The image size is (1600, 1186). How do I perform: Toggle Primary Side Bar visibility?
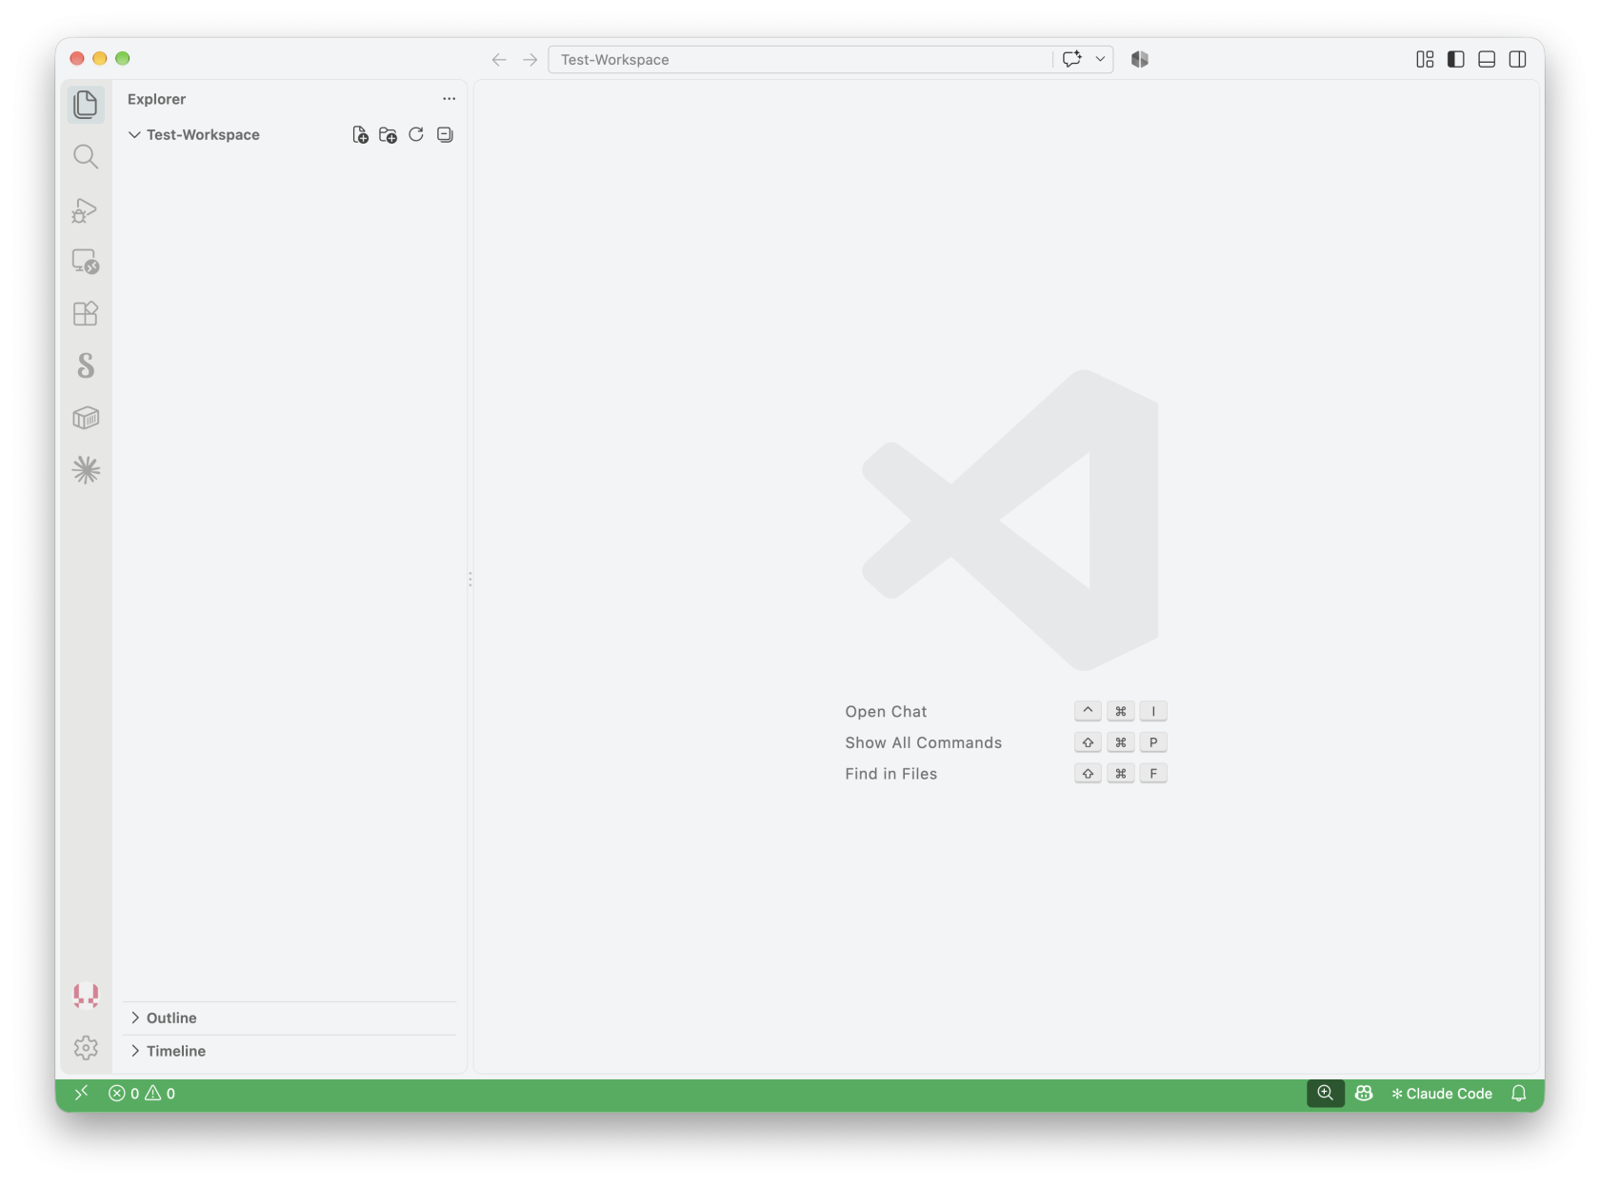(1456, 59)
